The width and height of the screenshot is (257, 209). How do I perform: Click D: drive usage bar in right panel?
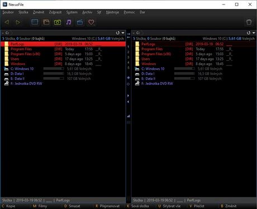coord(184,74)
